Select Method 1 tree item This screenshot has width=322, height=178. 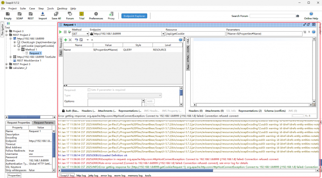pos(31,50)
